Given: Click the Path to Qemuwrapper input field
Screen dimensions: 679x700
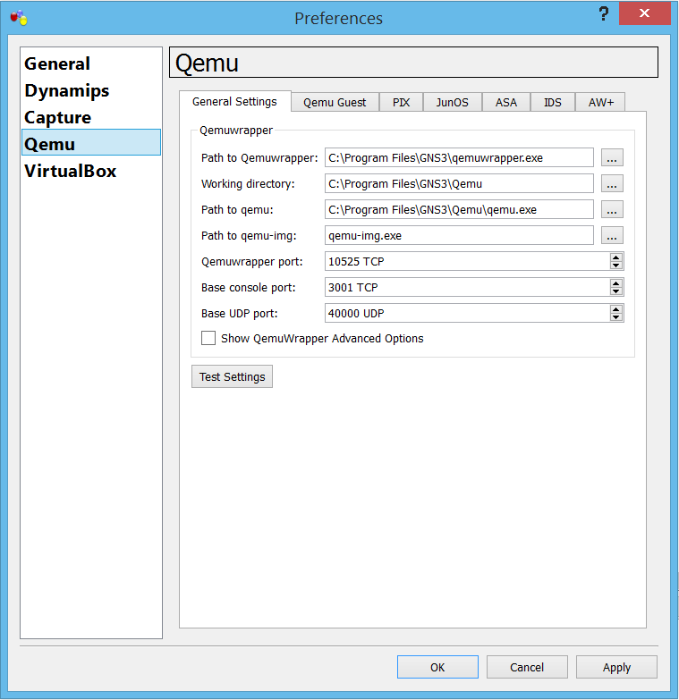Looking at the screenshot, I should click(459, 157).
